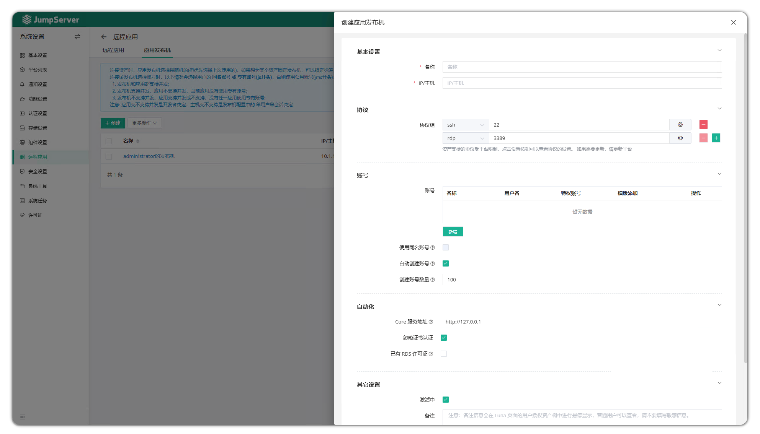Edit Core 服务地址 field
This screenshot has width=760, height=434.
click(576, 322)
